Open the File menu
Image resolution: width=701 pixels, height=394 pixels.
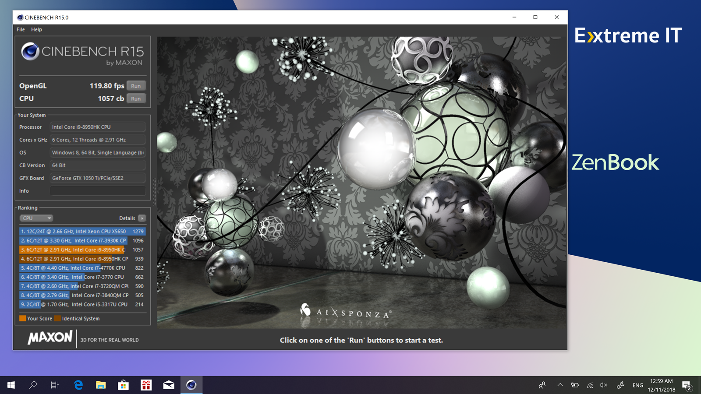point(21,29)
